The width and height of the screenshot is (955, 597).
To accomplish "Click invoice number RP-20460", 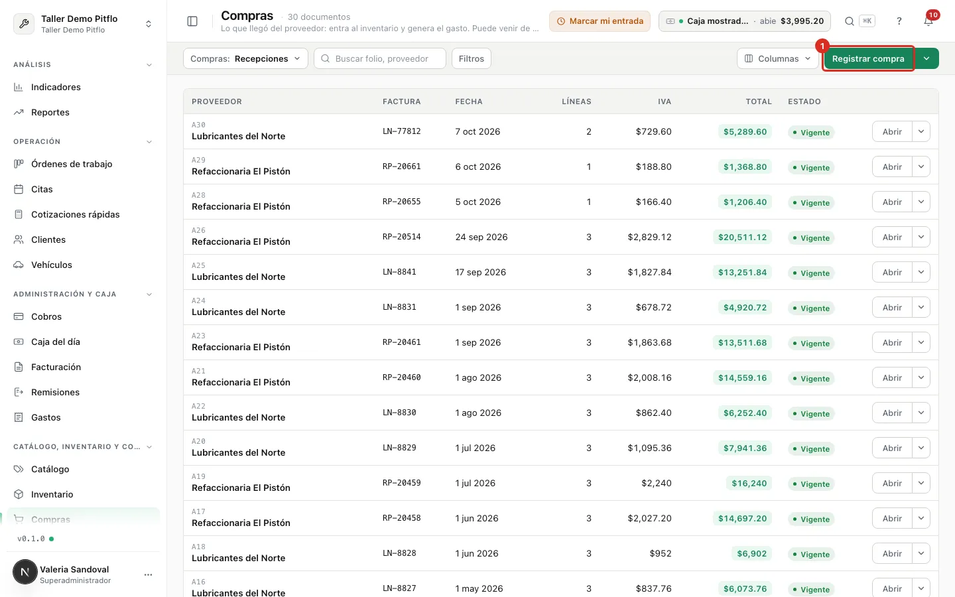I will [402, 377].
